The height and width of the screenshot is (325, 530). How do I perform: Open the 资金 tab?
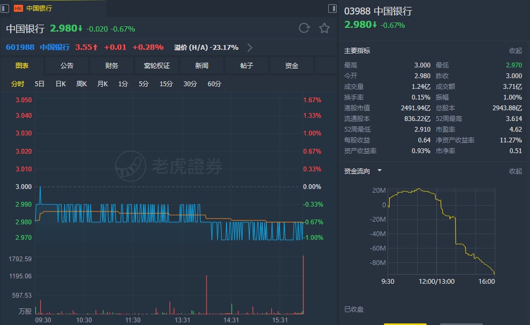tap(292, 66)
